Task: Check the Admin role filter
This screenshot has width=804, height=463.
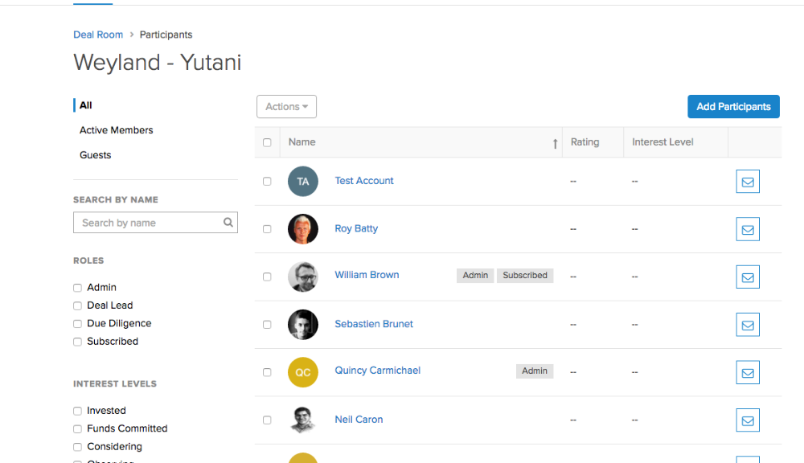Action: (77, 288)
